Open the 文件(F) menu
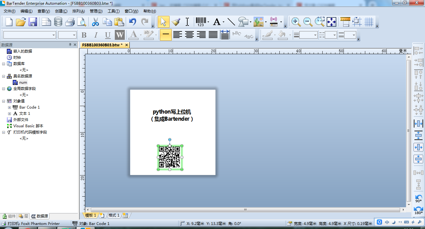The height and width of the screenshot is (229, 425). (10, 11)
